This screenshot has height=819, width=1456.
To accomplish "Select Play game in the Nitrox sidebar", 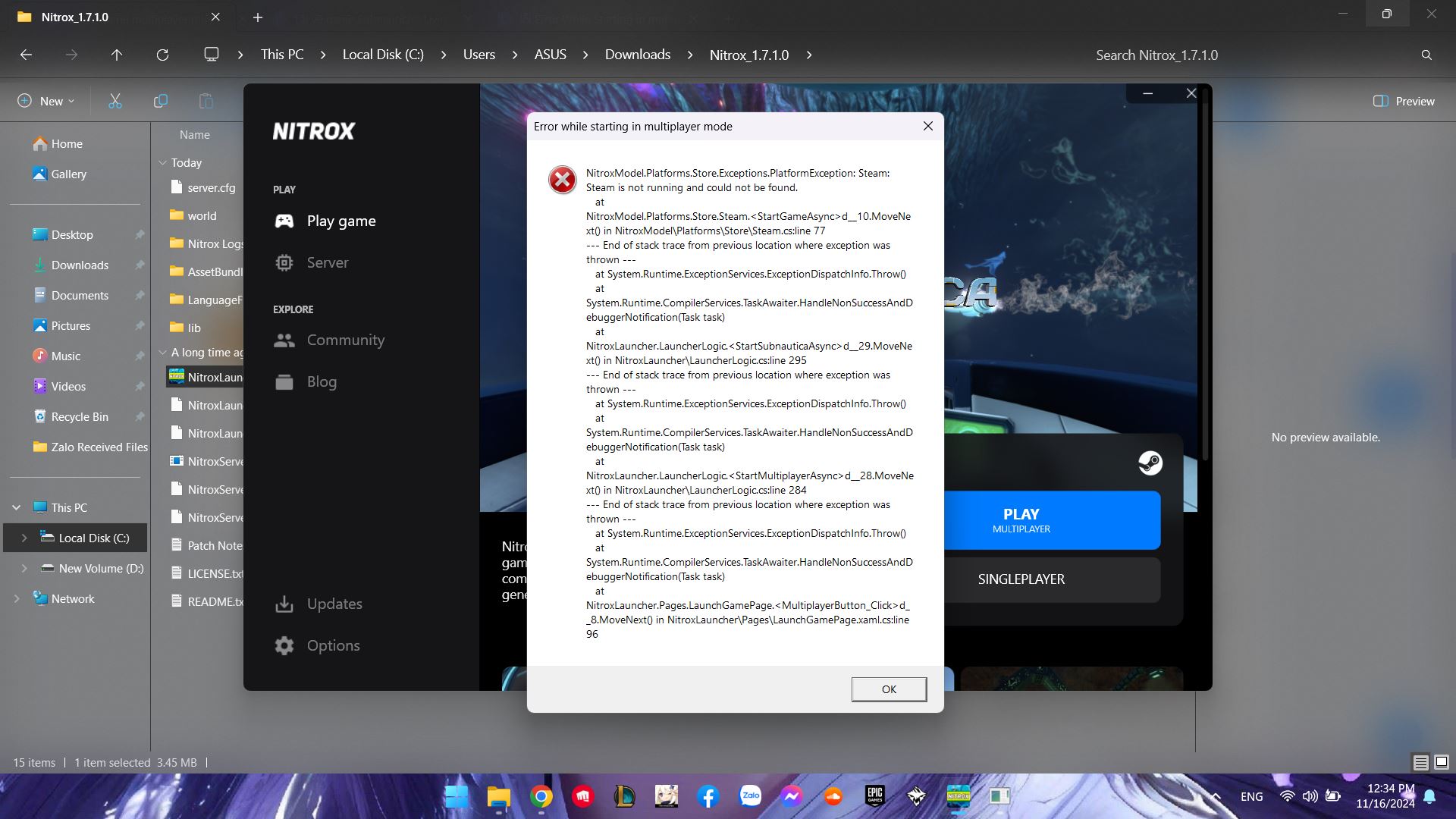I will tap(340, 221).
